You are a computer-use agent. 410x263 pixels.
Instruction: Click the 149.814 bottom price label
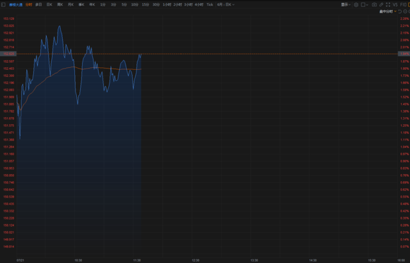coord(8,246)
